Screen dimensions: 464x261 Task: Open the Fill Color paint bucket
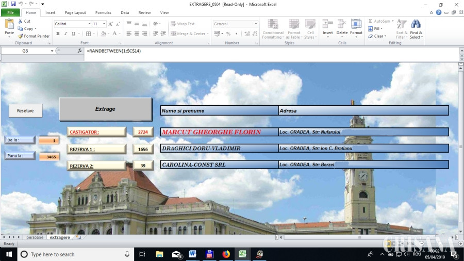pyautogui.click(x=103, y=34)
